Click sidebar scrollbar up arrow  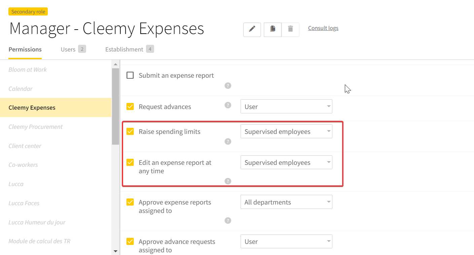click(x=115, y=64)
